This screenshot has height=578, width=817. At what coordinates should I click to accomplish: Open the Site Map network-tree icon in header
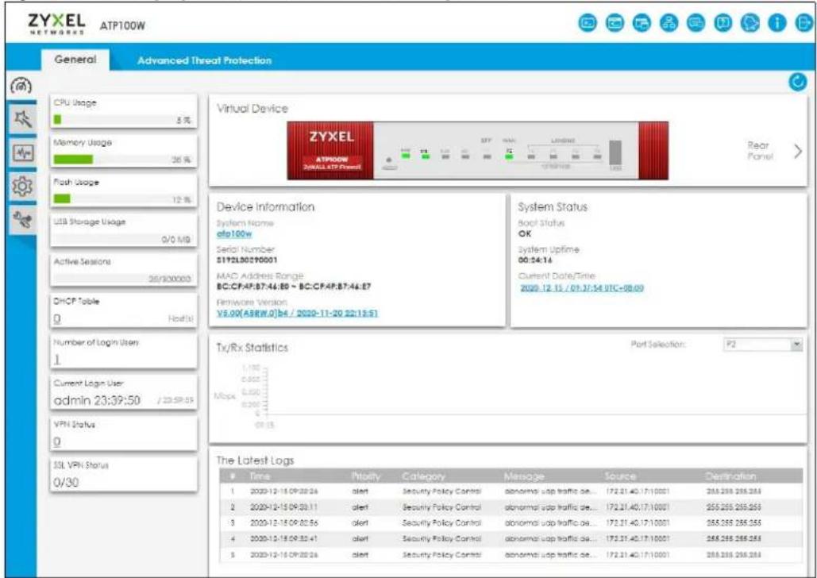(x=669, y=23)
